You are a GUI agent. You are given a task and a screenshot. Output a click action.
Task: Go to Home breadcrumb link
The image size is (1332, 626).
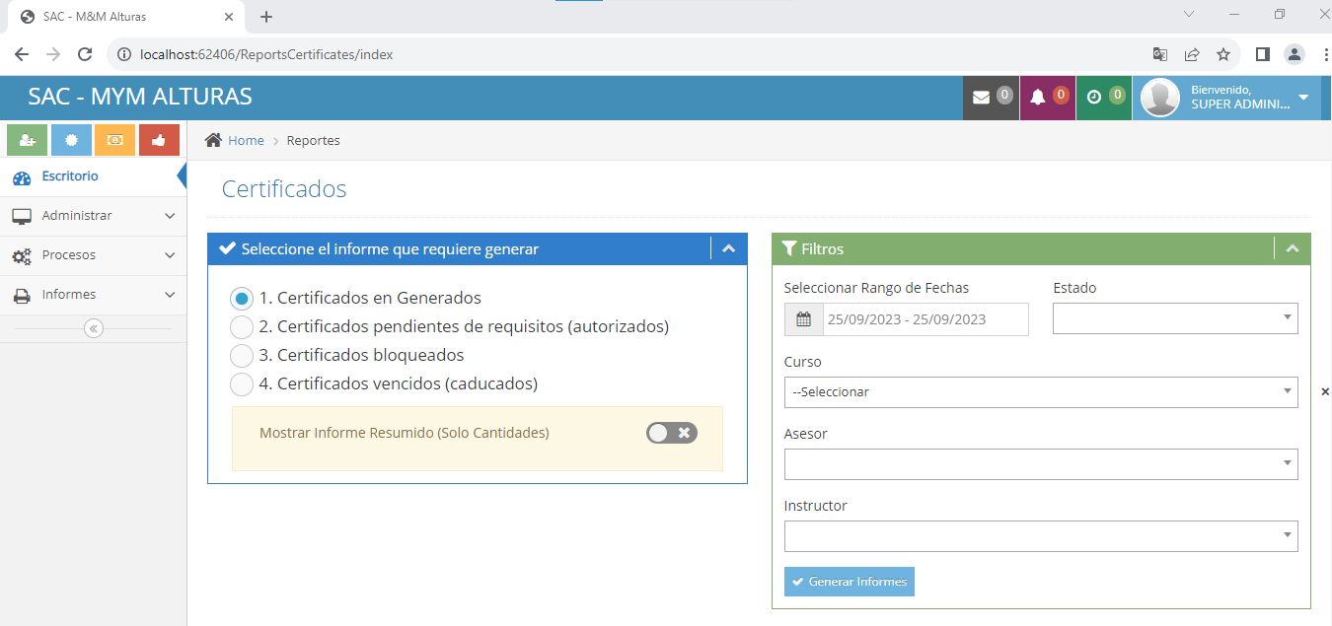[246, 140]
